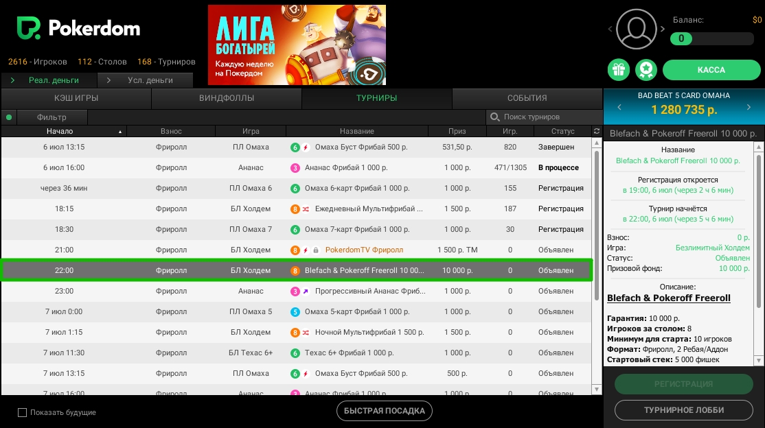Go to next jackpot banner
This screenshot has width=765, height=428.
pyautogui.click(x=749, y=107)
